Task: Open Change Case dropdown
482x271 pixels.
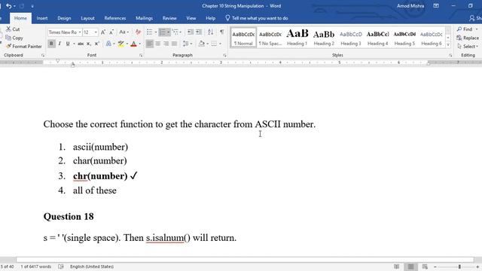Action: 124,32
